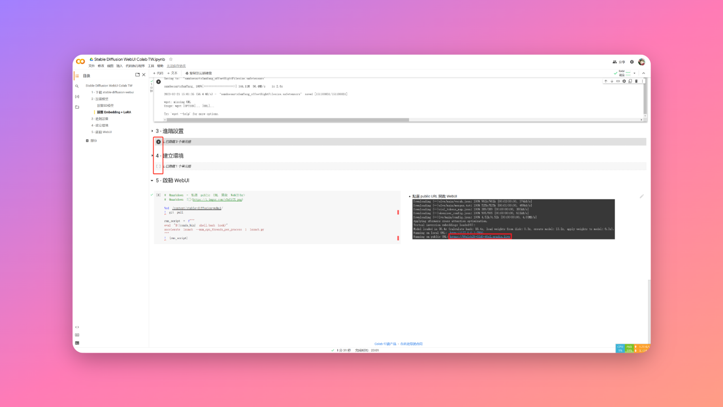Click the '5 - 啟動 WebUI' section heading
The height and width of the screenshot is (407, 723).
(172, 180)
